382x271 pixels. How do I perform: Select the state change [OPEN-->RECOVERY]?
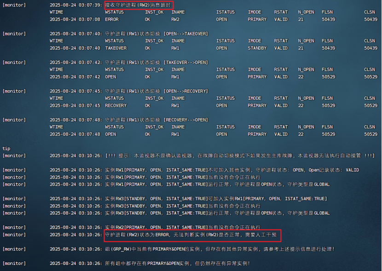(x=186, y=91)
